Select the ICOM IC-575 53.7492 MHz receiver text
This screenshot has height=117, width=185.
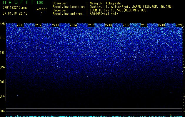[x=118, y=10]
